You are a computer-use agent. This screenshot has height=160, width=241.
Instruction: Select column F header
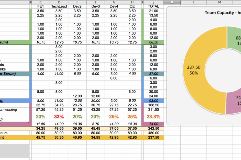96,2
